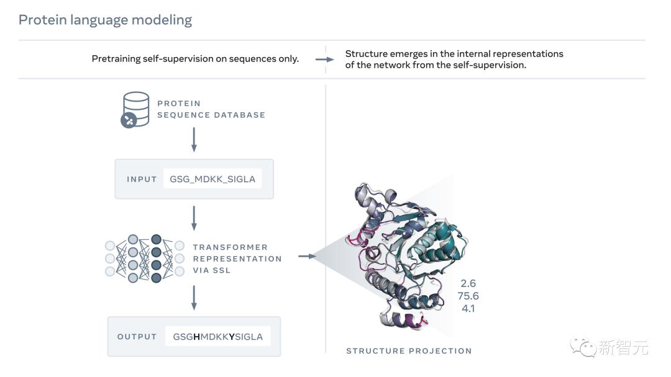Click the GSGHMDKKYSIGLA output sequence field
The width and height of the screenshot is (671, 377).
(x=217, y=337)
